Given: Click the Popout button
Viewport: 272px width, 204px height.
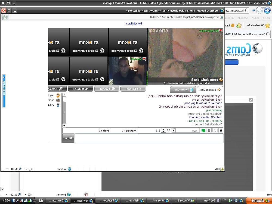Looking at the screenshot, I should click(x=107, y=89).
